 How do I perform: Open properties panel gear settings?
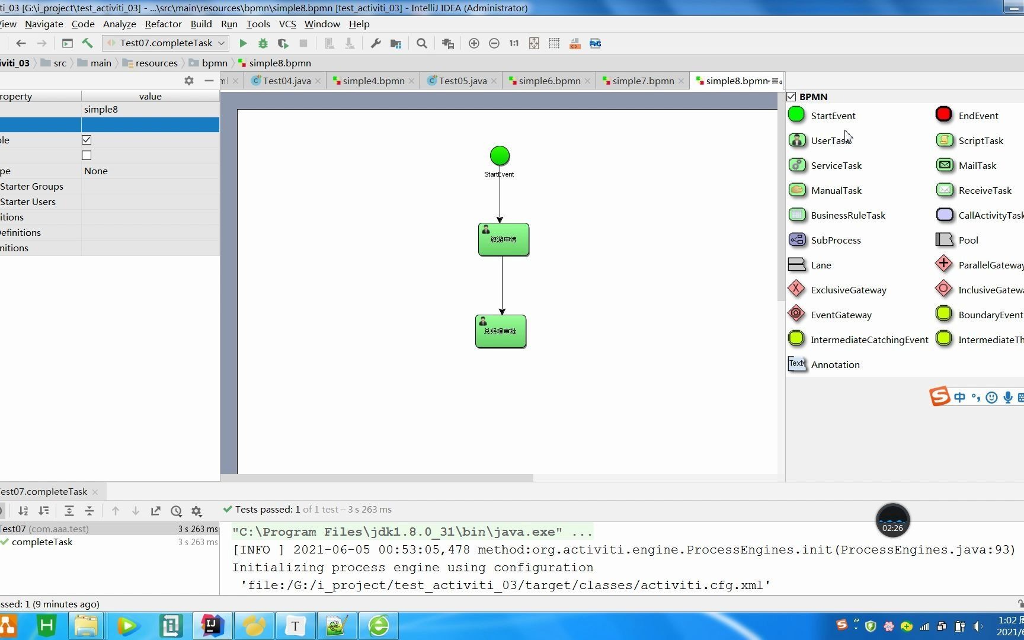(x=189, y=81)
